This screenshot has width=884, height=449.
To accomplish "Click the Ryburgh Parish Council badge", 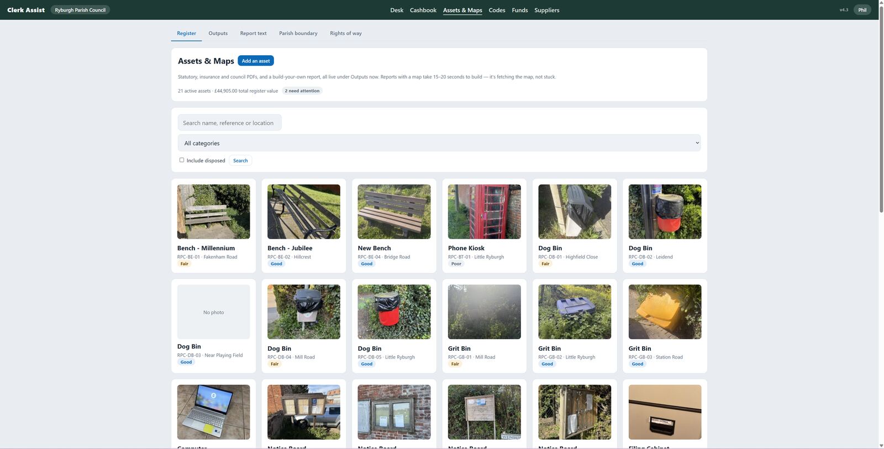I will coord(80,10).
